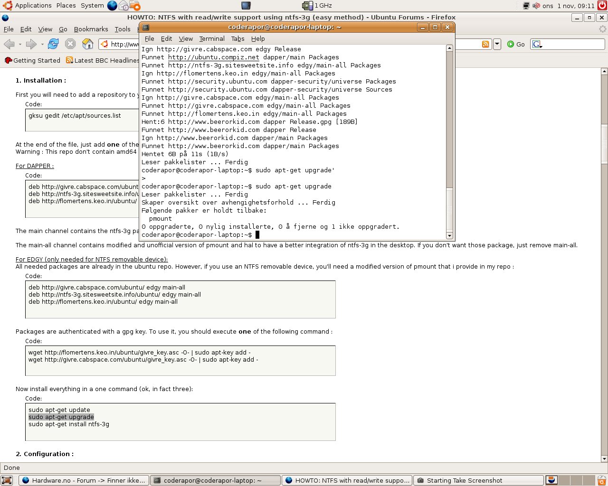Open the URL bar history dropdown
This screenshot has width=608, height=486.
pyautogui.click(x=497, y=44)
